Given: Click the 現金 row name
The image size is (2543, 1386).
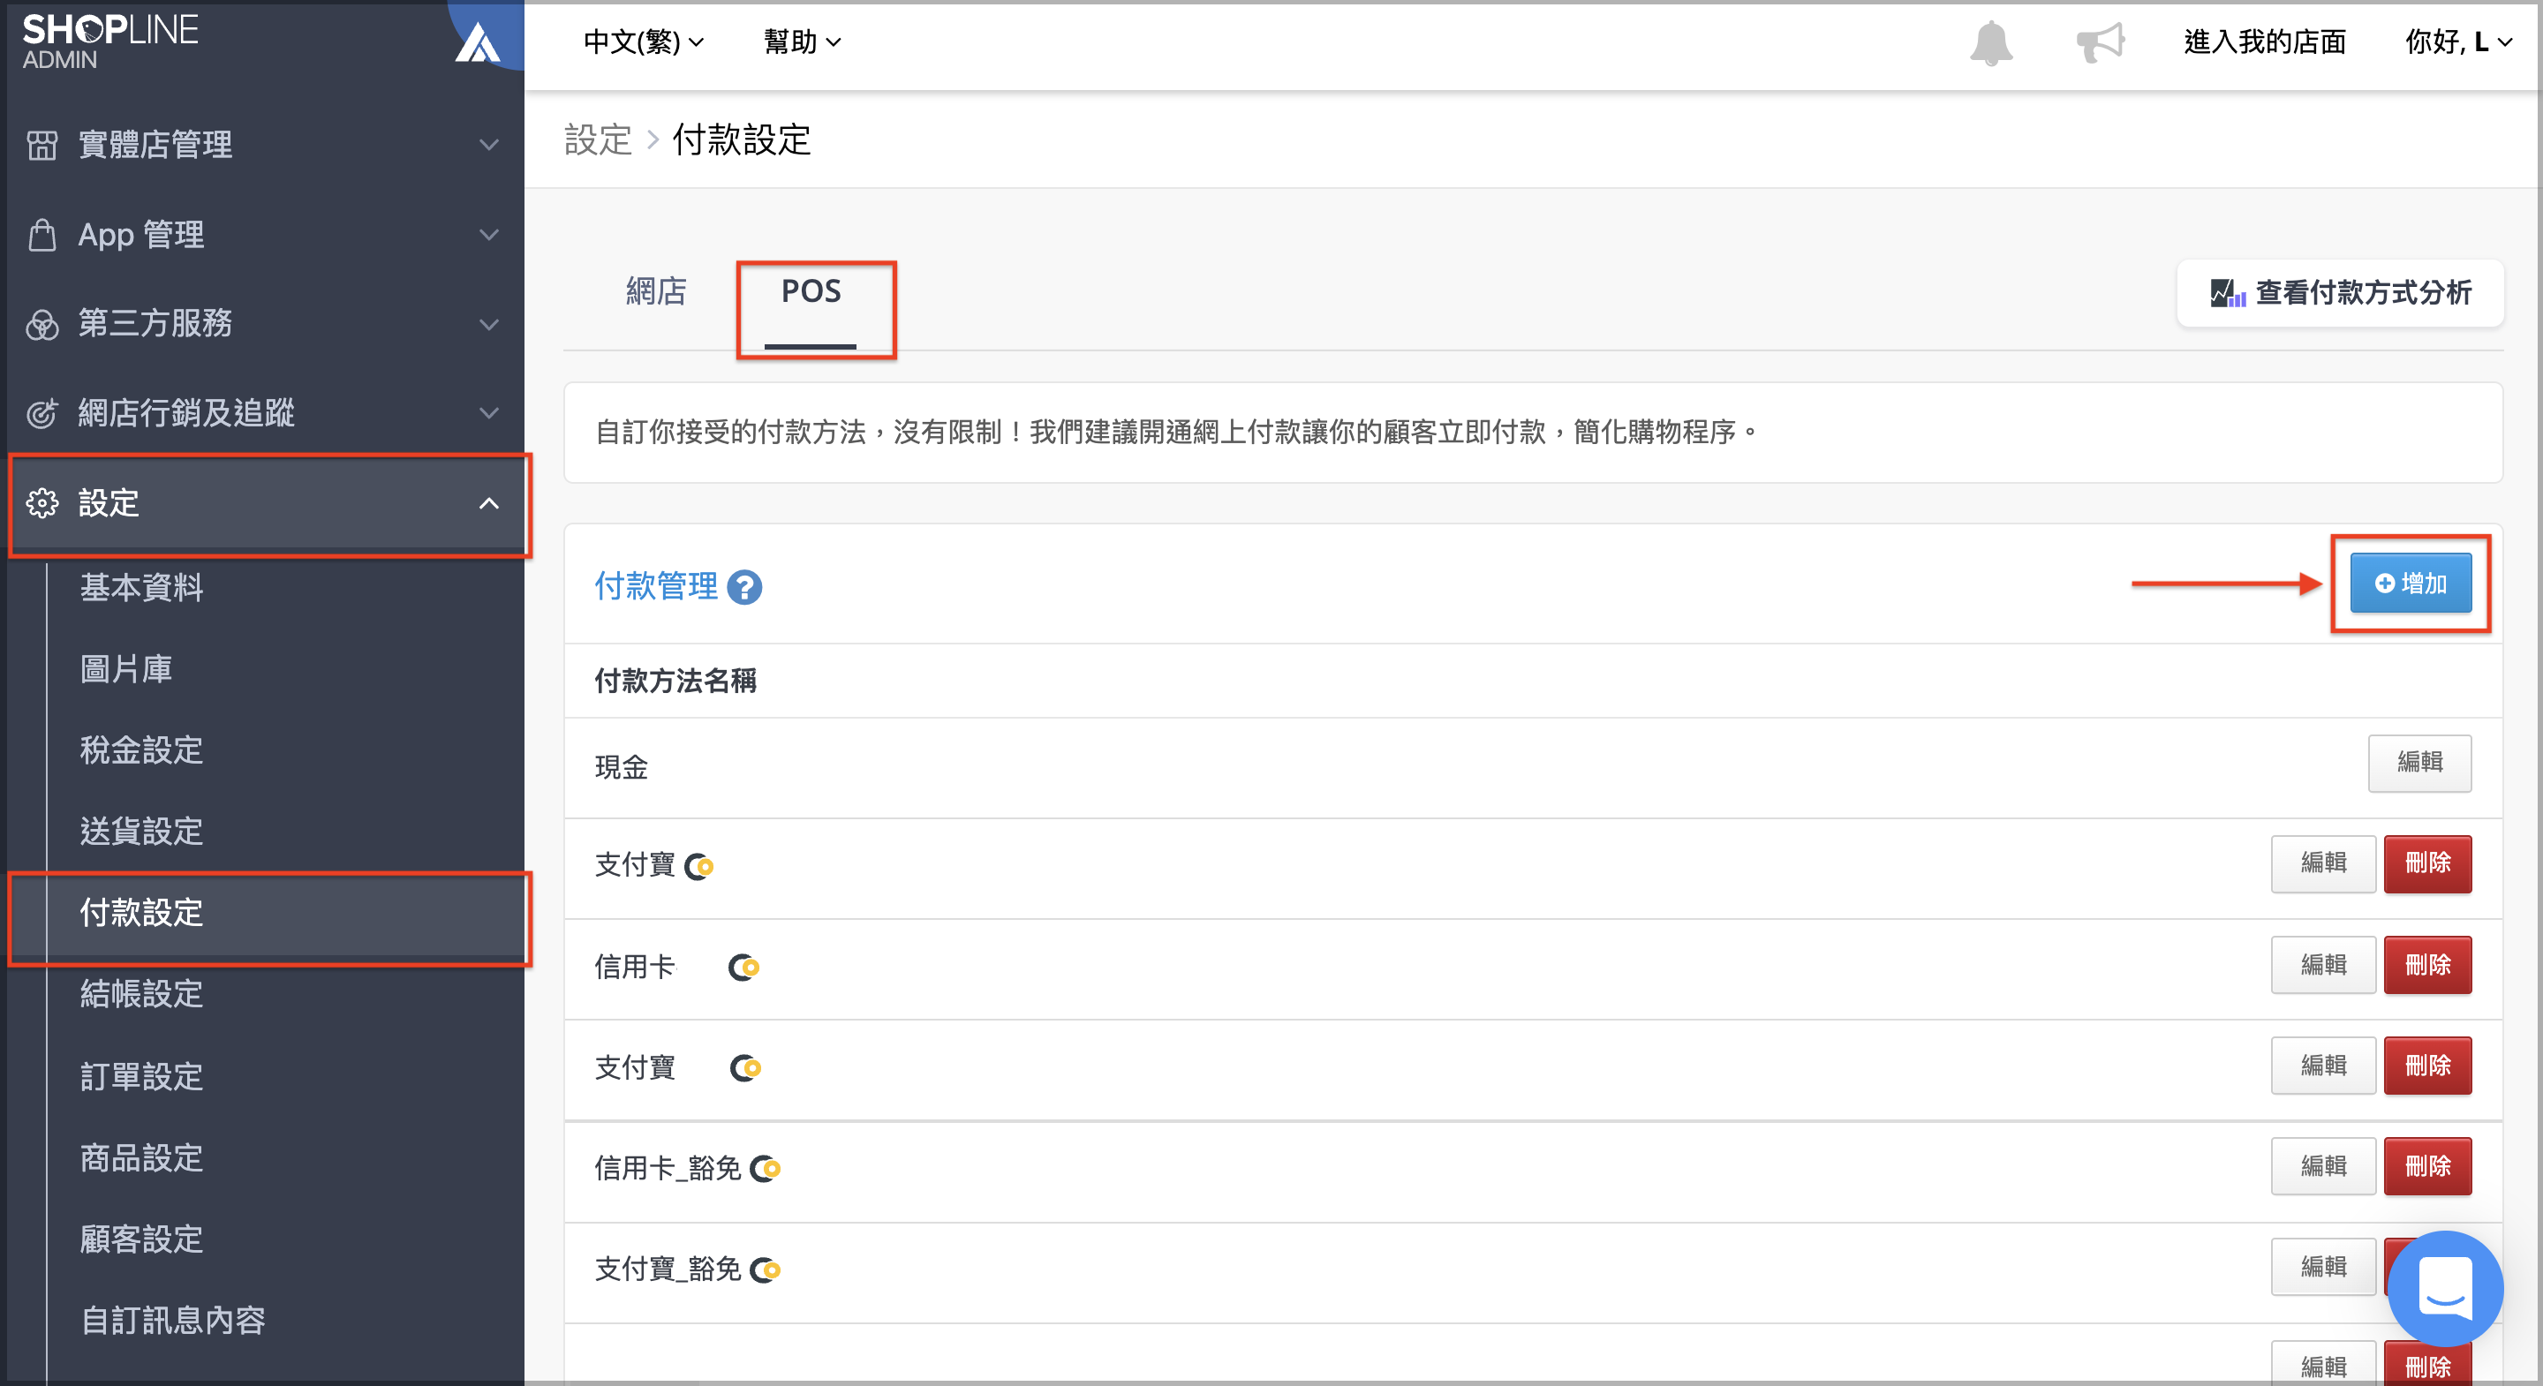Looking at the screenshot, I should tap(621, 767).
